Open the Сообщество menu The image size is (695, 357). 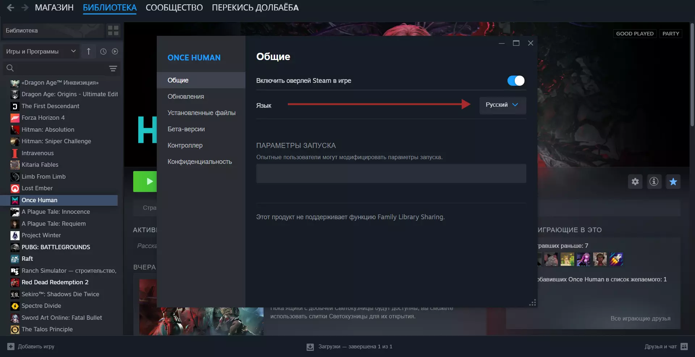174,8
